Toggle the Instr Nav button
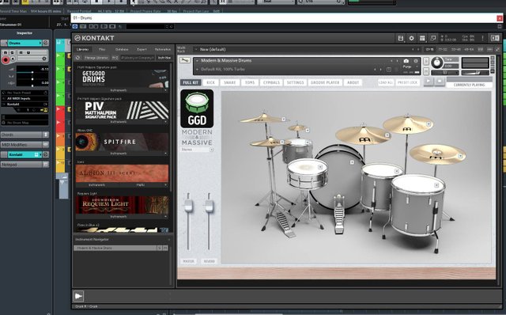Viewport: 506px width, 315px height. pyautogui.click(x=164, y=58)
